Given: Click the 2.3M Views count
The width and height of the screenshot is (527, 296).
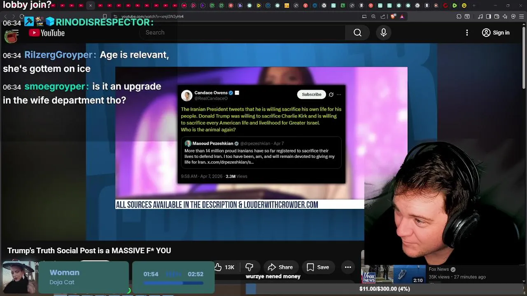Looking at the screenshot, I should (x=236, y=176).
